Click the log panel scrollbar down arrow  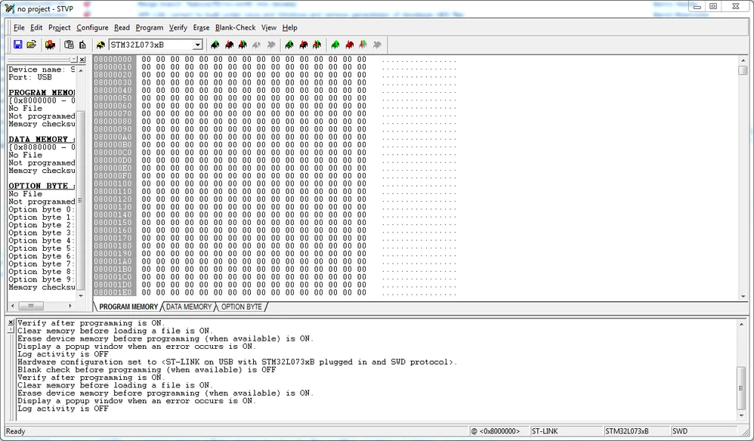(x=741, y=415)
